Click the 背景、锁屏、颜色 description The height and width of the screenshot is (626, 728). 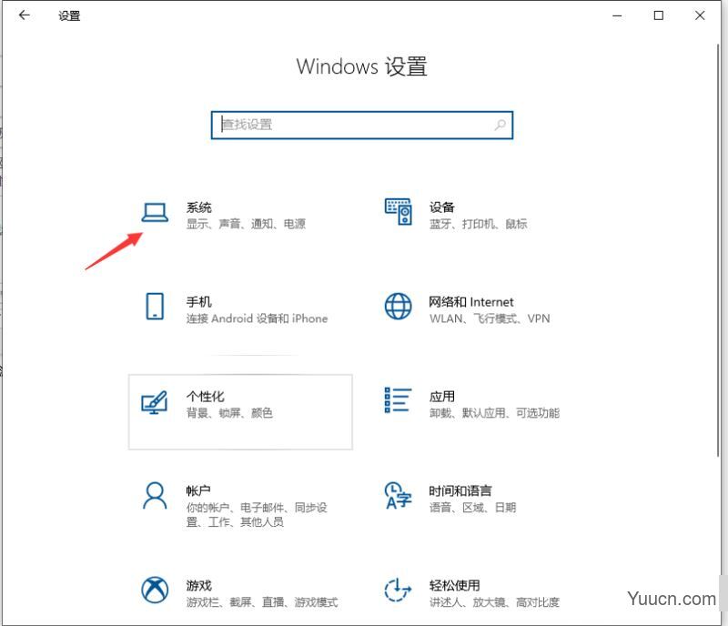point(229,413)
